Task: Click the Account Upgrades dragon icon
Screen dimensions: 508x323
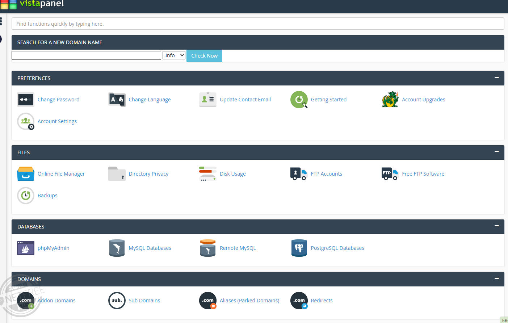Action: coord(390,100)
